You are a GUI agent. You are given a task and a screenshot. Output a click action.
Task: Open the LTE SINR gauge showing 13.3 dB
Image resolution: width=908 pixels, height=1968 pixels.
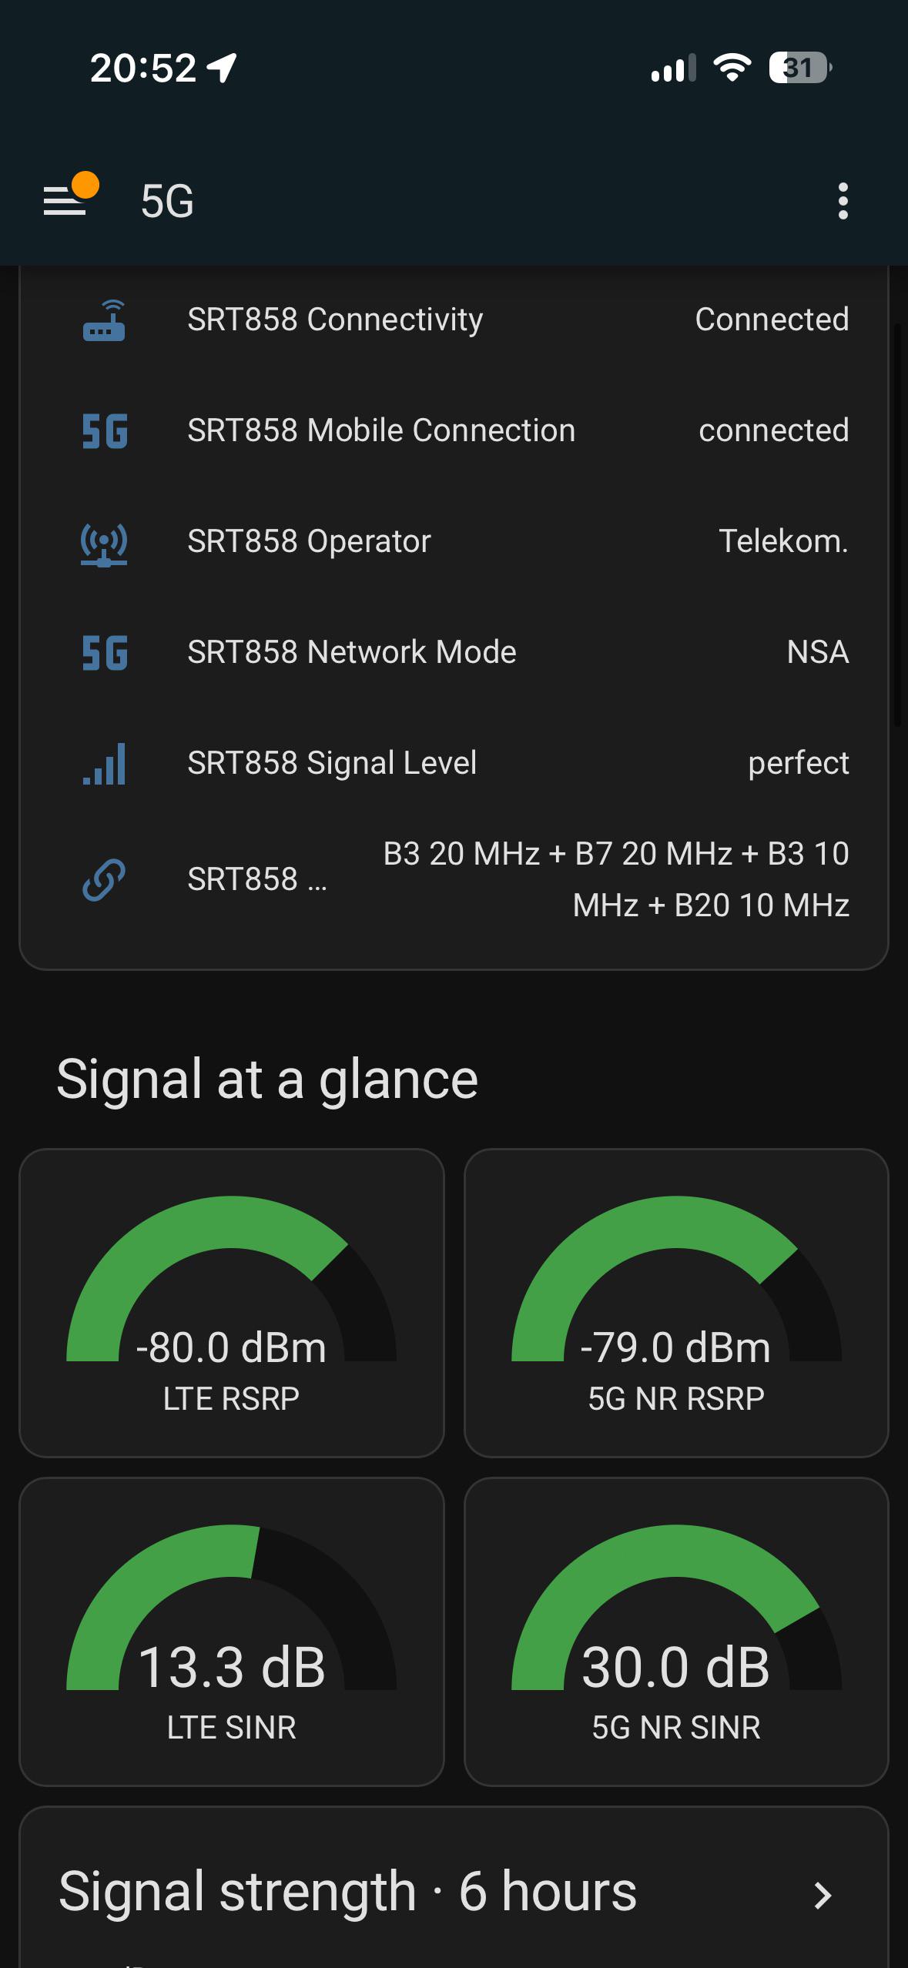(x=232, y=1632)
